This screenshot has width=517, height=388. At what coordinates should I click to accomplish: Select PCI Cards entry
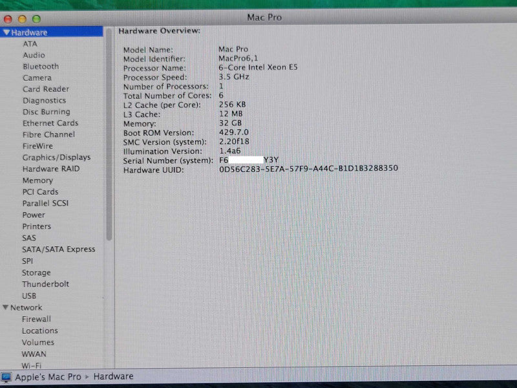[40, 191]
